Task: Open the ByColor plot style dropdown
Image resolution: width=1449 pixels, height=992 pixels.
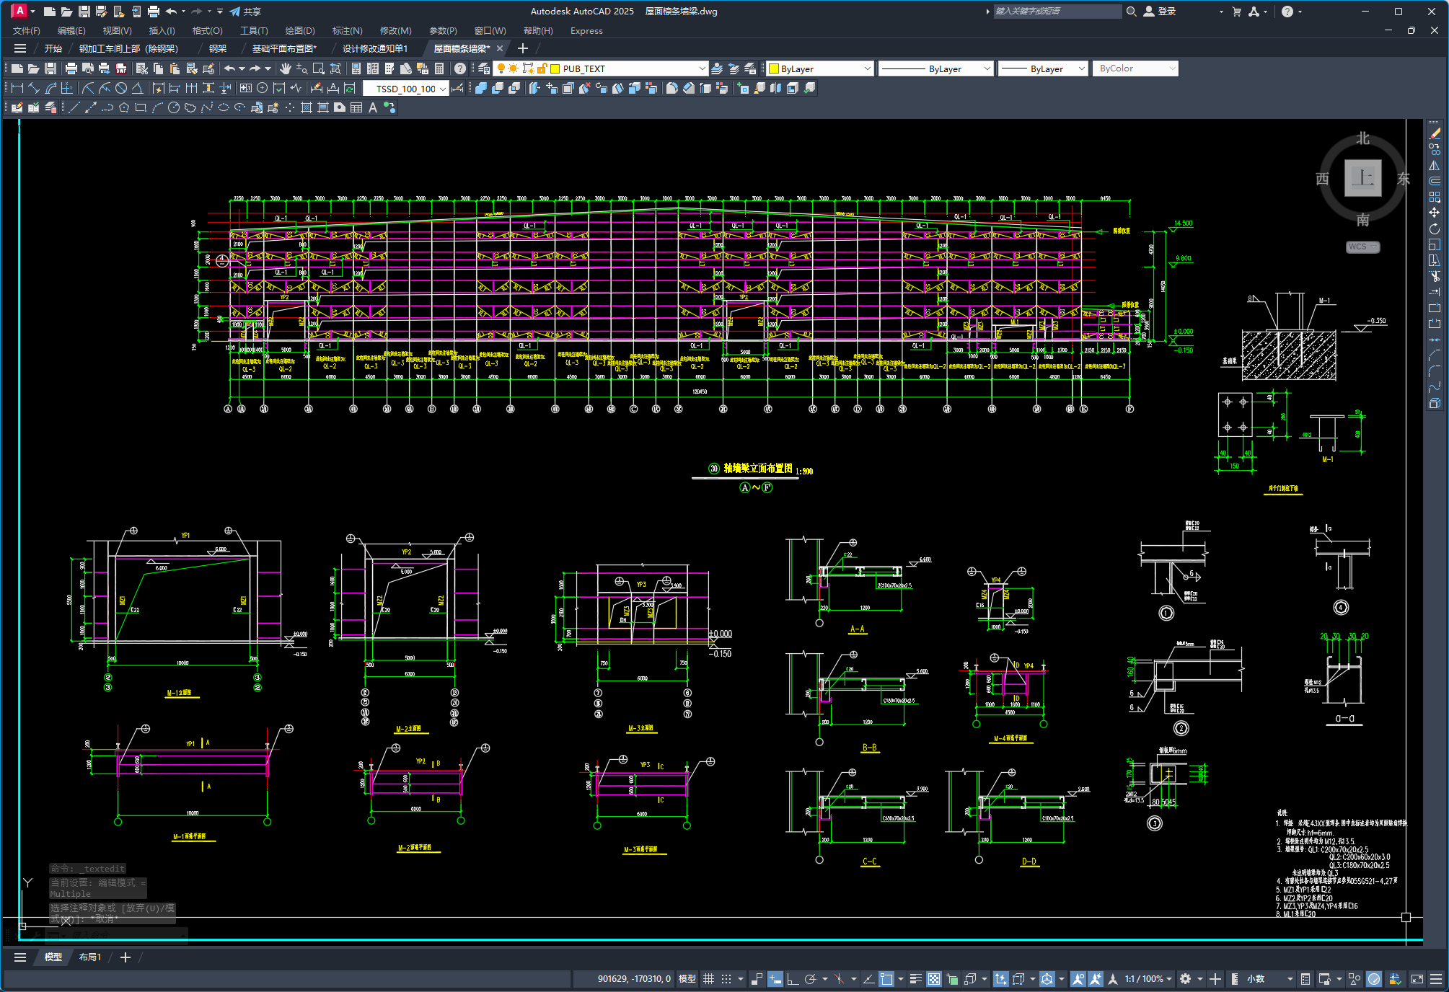Action: click(x=1135, y=68)
